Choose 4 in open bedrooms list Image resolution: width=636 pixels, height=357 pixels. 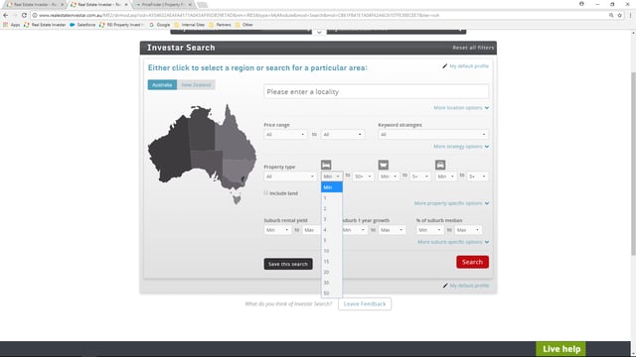click(332, 230)
